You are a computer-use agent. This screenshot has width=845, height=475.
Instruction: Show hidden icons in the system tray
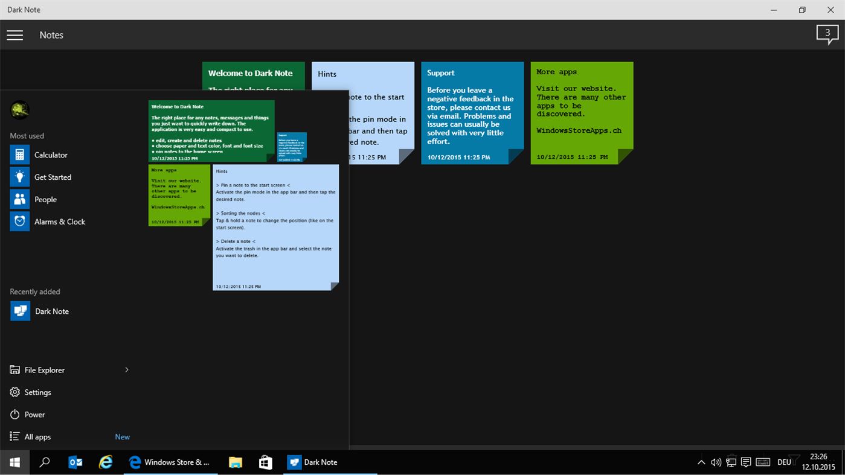coord(701,462)
